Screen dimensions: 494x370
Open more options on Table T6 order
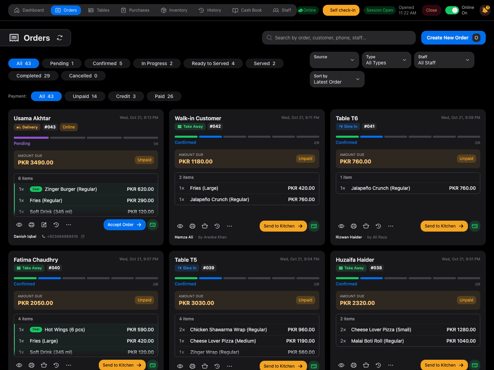tap(391, 226)
